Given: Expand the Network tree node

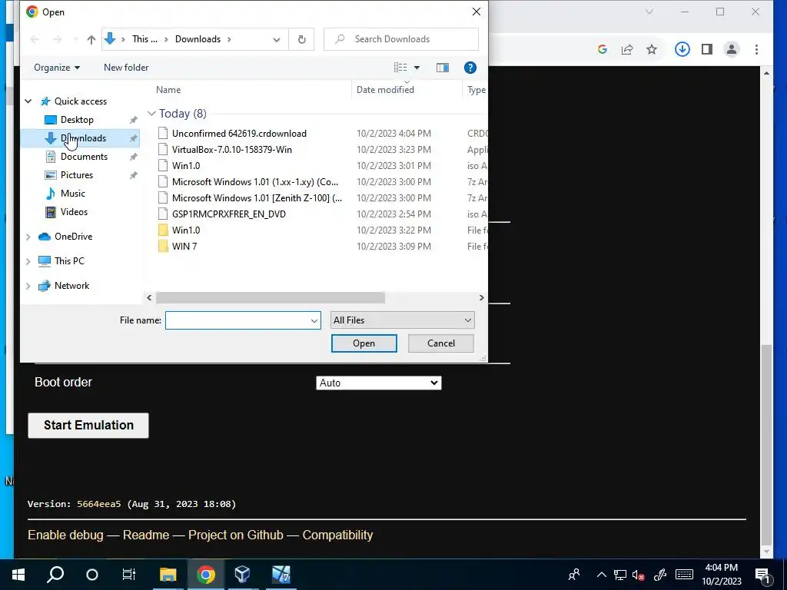Looking at the screenshot, I should click(28, 286).
